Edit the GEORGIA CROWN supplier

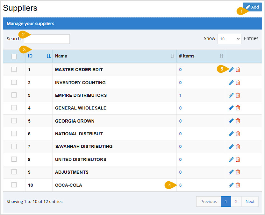(231, 121)
